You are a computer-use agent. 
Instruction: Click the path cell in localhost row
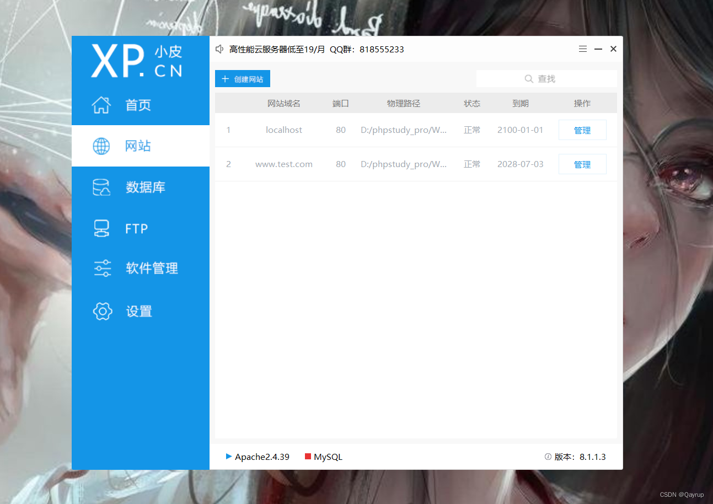tap(404, 130)
